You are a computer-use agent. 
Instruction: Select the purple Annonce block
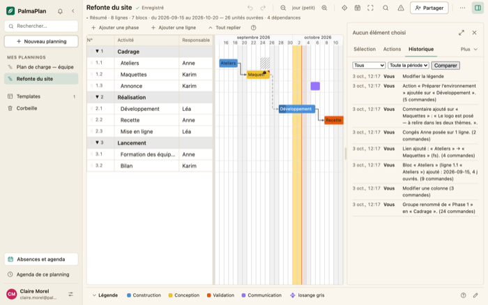[x=315, y=86]
